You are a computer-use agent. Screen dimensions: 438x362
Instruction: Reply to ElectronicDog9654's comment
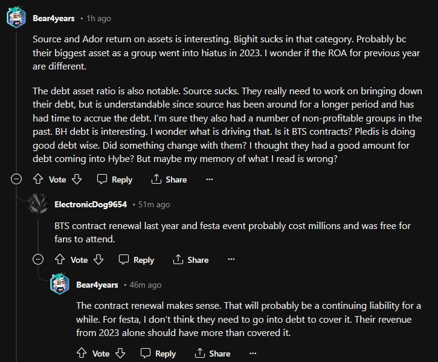137,260
